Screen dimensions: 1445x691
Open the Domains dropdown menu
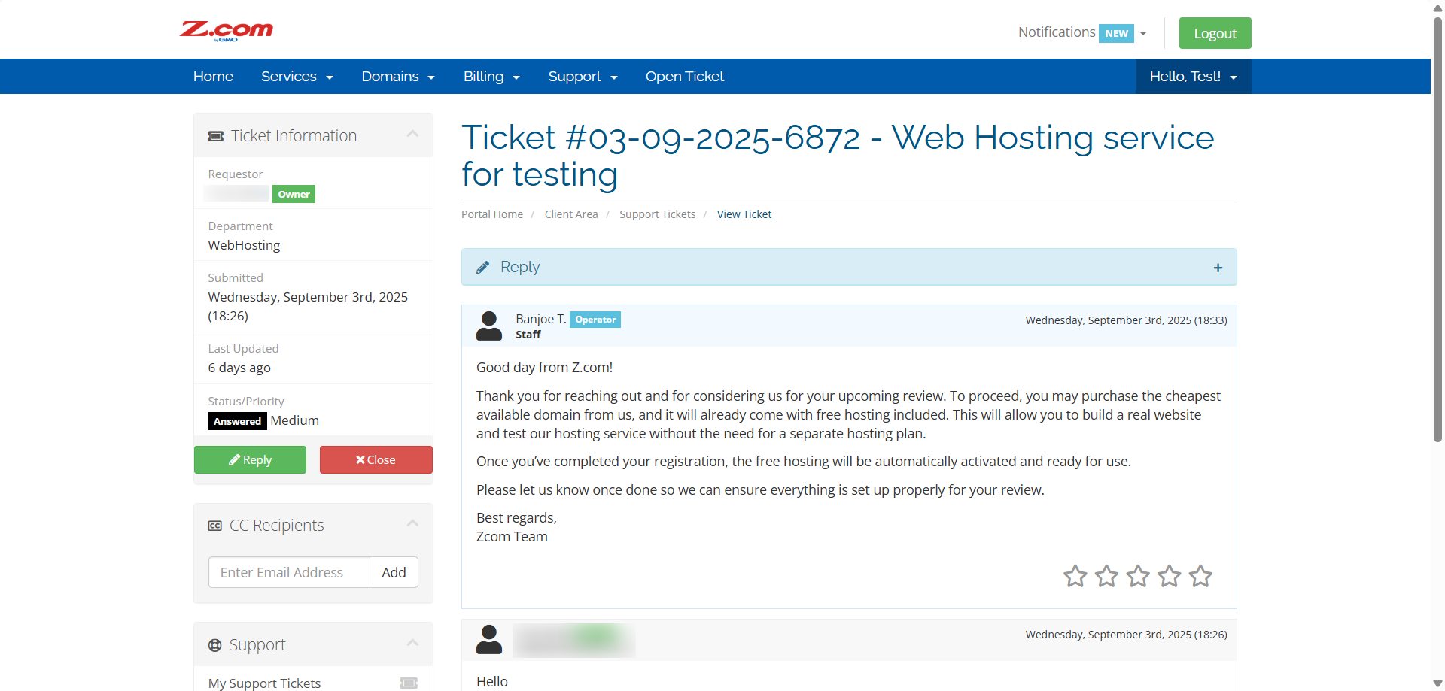(x=398, y=77)
